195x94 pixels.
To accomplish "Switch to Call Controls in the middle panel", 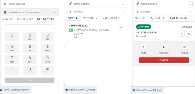I will click(111, 18).
